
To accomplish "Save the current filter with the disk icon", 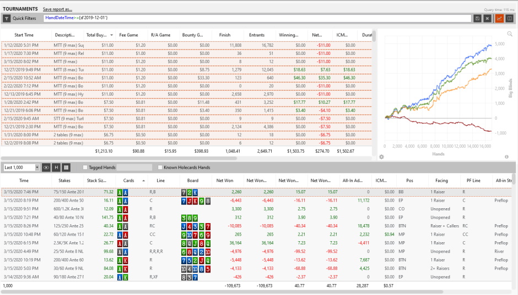I will (x=477, y=19).
